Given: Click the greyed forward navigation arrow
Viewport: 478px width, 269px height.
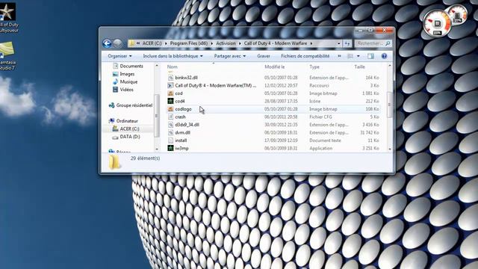Looking at the screenshot, I should pos(118,43).
